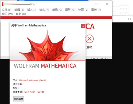Open the 窗口 (W) menu
The image size is (133, 104).
7,14
